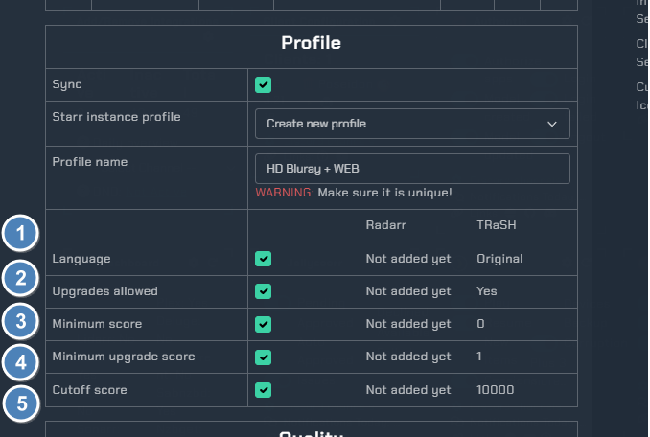Toggle the Sync checkbox
Image resolution: width=650 pixels, height=437 pixels.
pos(264,85)
